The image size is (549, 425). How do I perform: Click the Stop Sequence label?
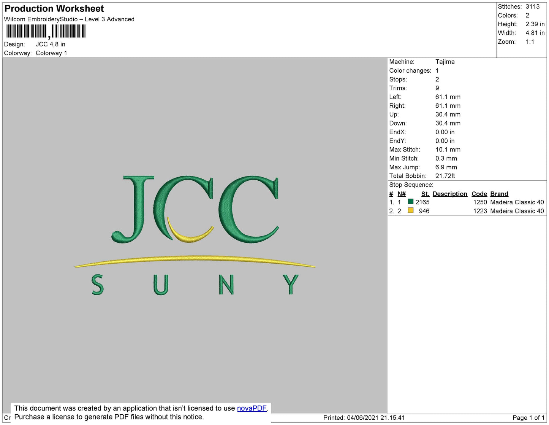411,185
